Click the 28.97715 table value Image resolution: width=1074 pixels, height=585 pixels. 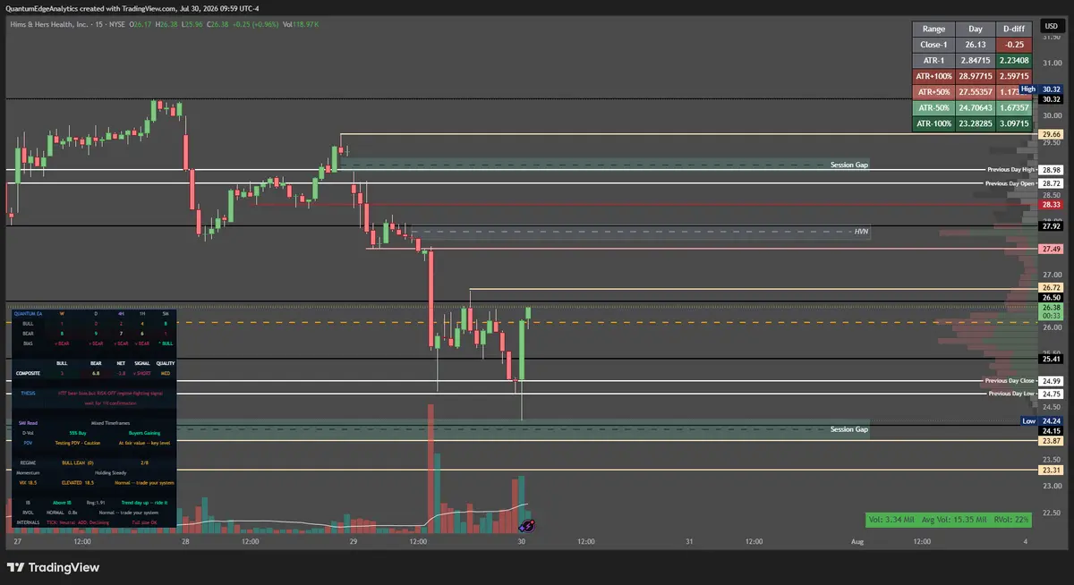coord(975,77)
